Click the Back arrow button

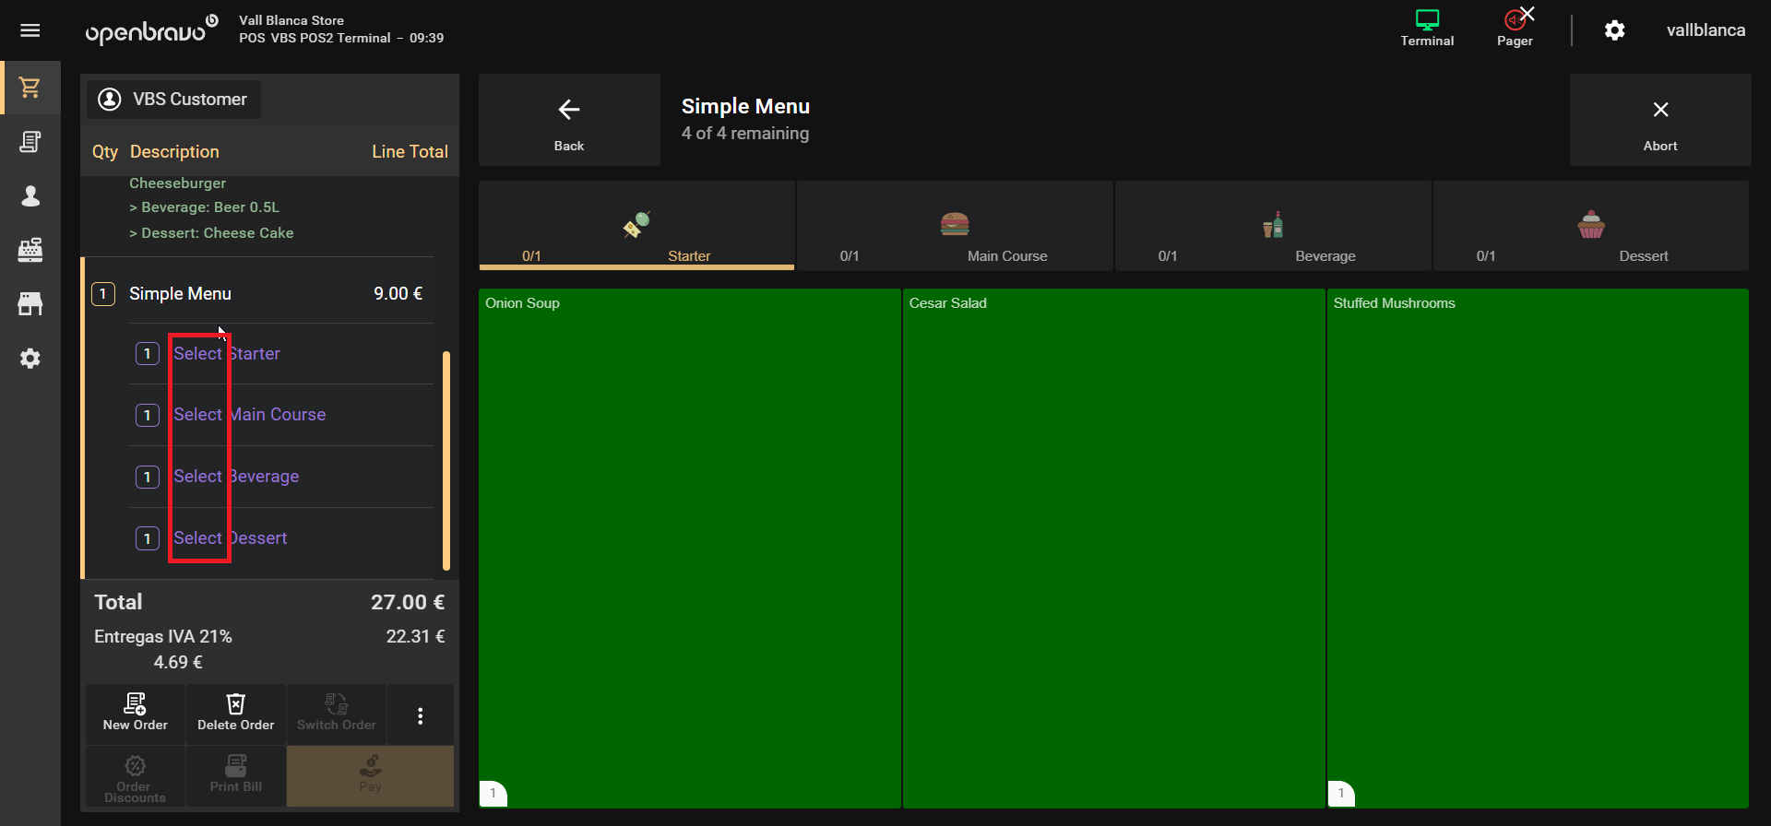(x=569, y=120)
